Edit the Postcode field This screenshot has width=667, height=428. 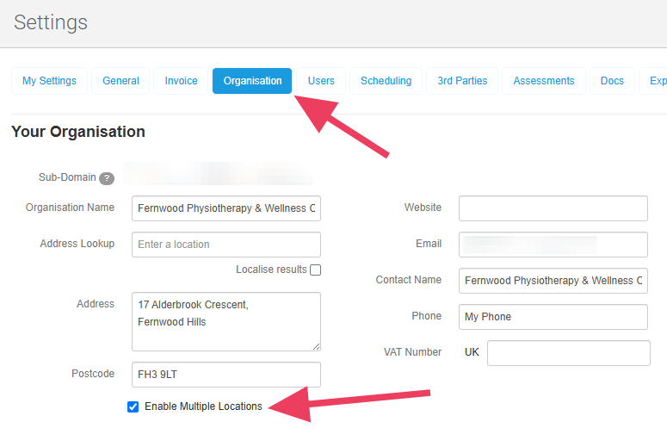pyautogui.click(x=226, y=375)
